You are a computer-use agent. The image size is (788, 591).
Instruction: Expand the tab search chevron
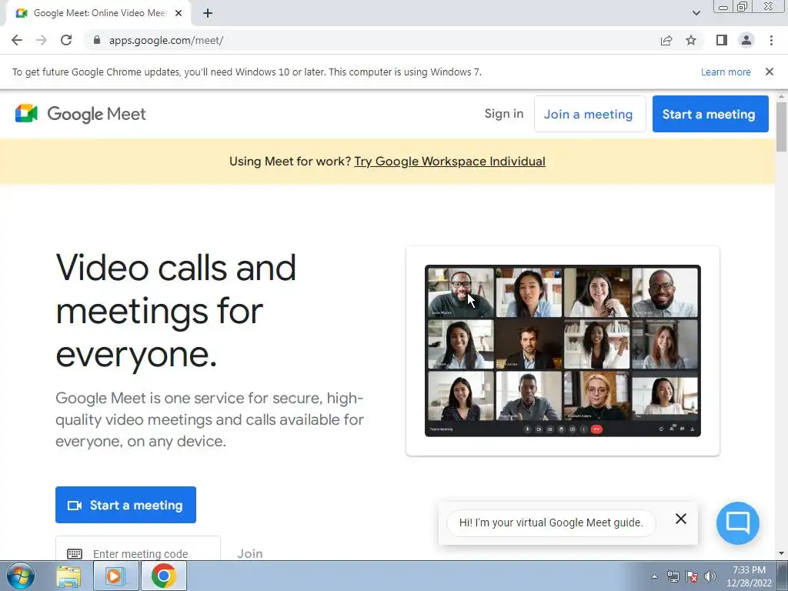tap(696, 13)
